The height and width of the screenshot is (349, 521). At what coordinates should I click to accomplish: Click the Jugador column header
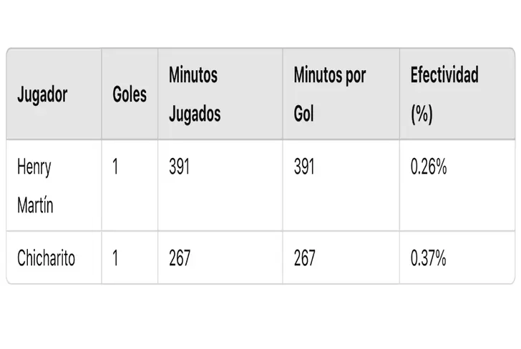tap(42, 94)
